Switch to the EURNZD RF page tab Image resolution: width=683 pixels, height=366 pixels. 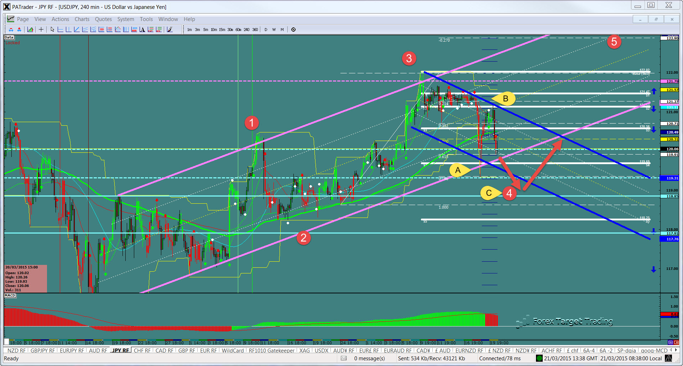pos(469,350)
